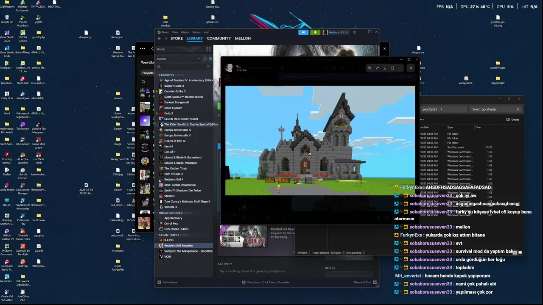Open Recycle Bin desktop icon
543x305 pixels.
tap(7, 19)
